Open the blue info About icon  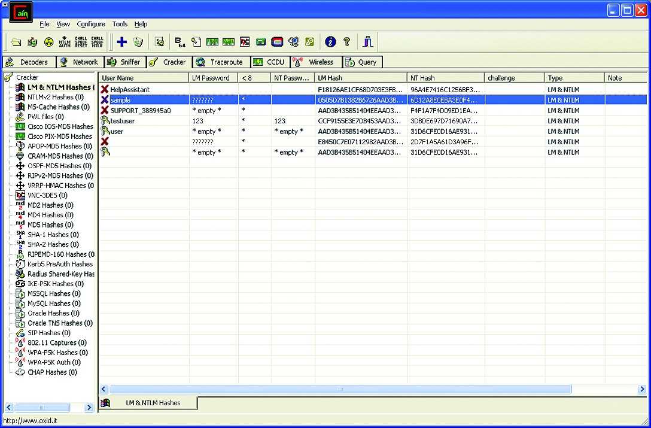(x=330, y=42)
